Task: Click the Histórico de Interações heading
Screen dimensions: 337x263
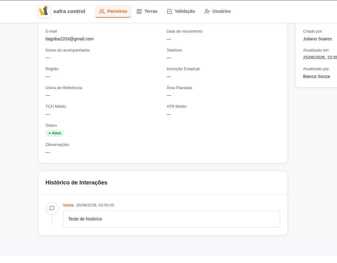Action: tap(76, 183)
